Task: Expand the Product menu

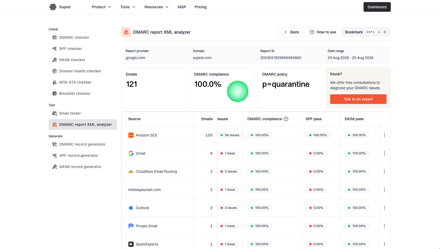Action: [101, 7]
